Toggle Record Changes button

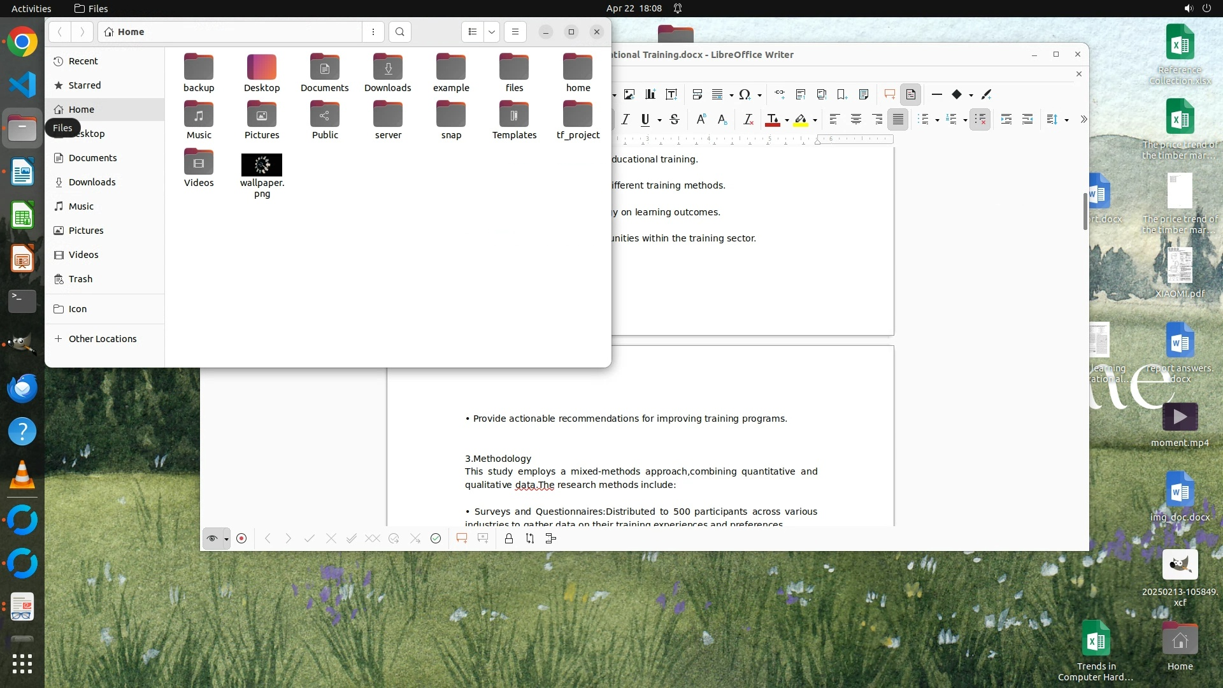(x=241, y=538)
